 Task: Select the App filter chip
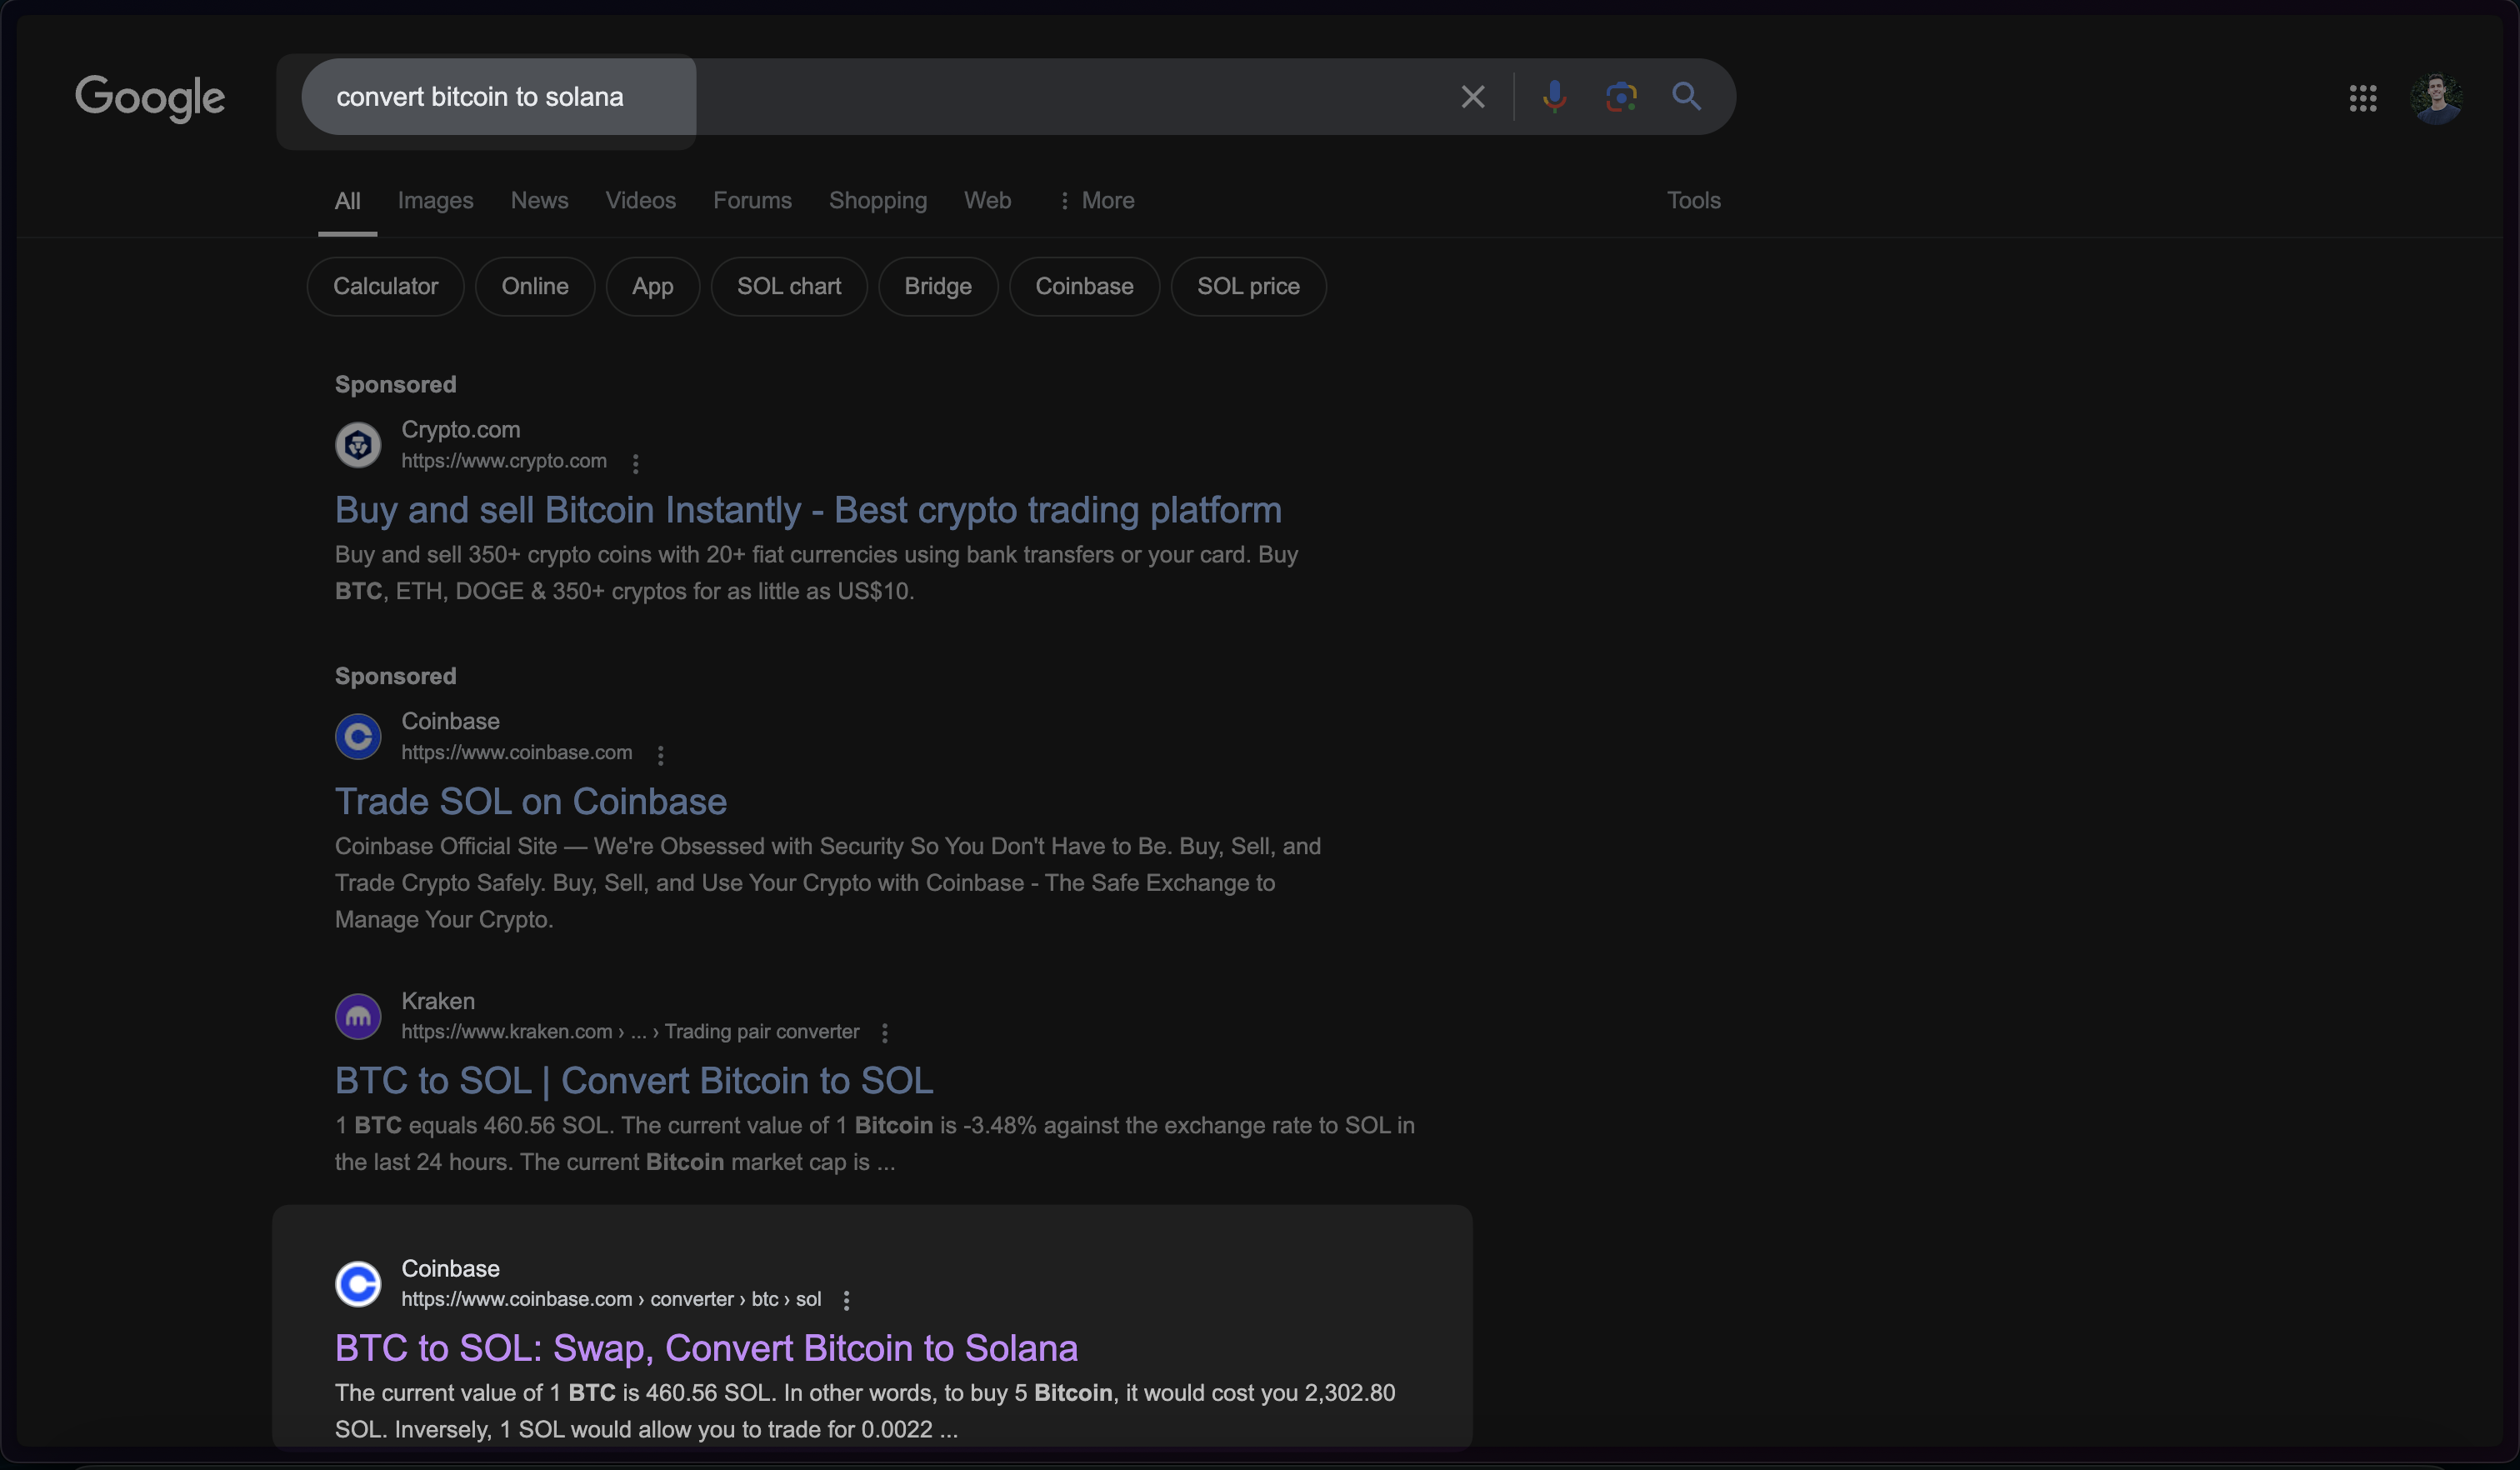[x=653, y=287]
